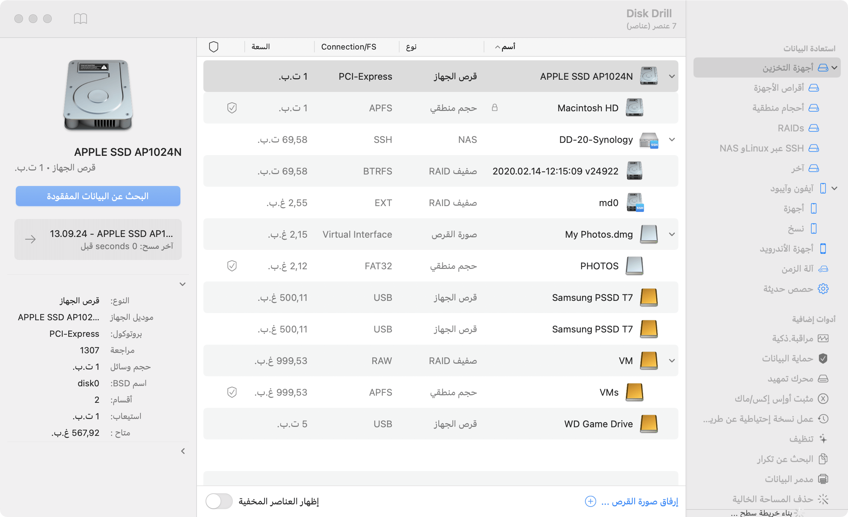Open NAS وLinux عبر SSH sidebar item

pyautogui.click(x=769, y=148)
